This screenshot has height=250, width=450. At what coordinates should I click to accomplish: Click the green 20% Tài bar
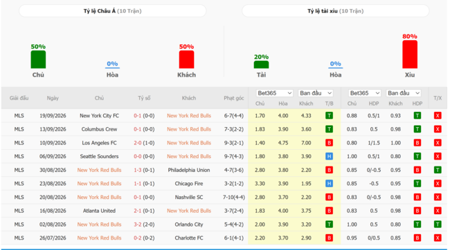261,65
